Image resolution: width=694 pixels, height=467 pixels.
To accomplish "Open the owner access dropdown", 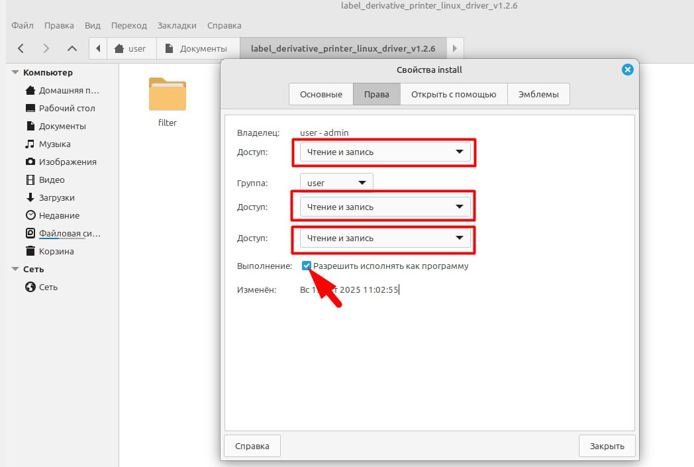I will tap(385, 152).
